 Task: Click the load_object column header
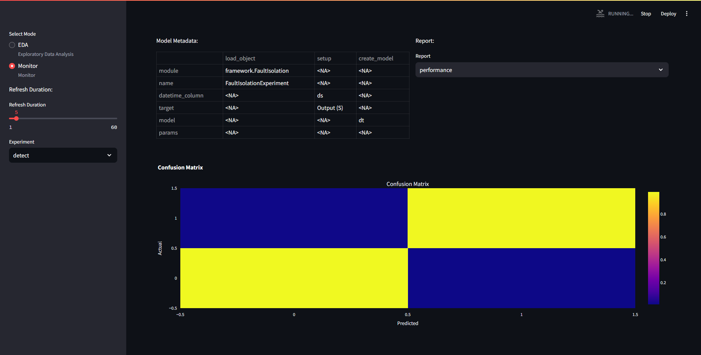pyautogui.click(x=269, y=58)
